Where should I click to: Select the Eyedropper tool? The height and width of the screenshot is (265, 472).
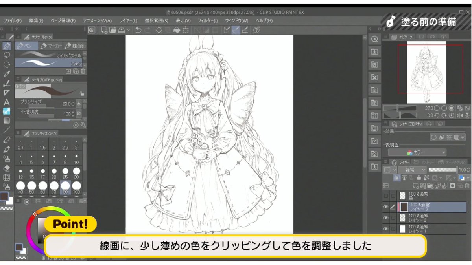(7, 74)
